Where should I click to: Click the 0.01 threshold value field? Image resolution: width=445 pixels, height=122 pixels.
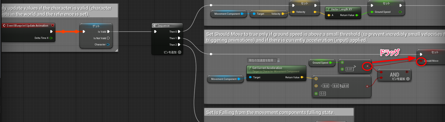[349, 69]
